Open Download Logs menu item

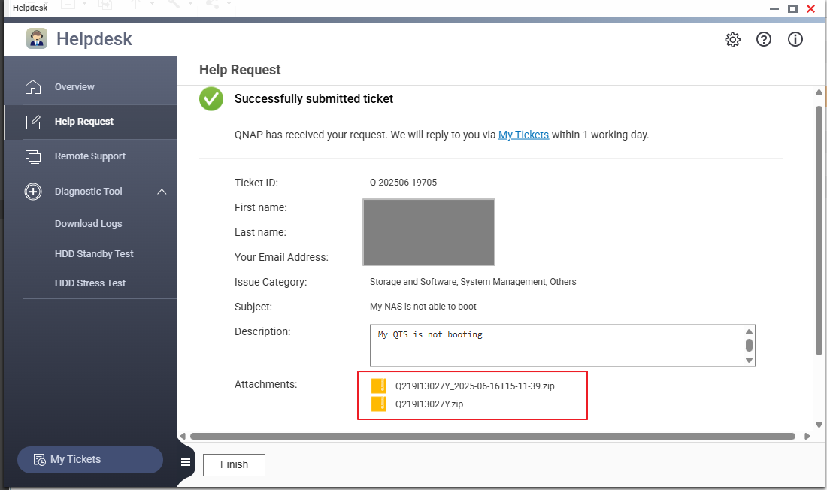(88, 224)
